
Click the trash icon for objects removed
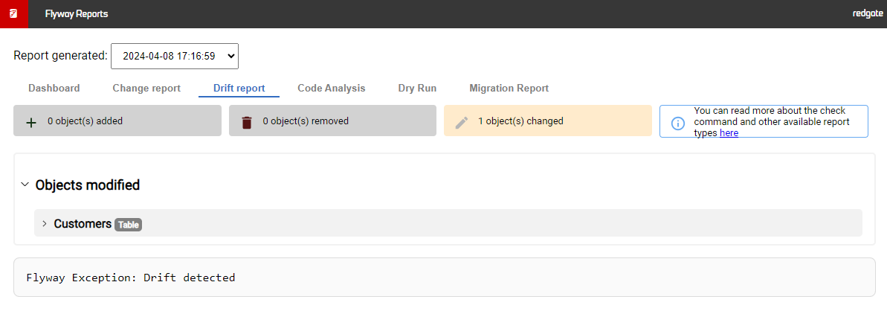(247, 122)
